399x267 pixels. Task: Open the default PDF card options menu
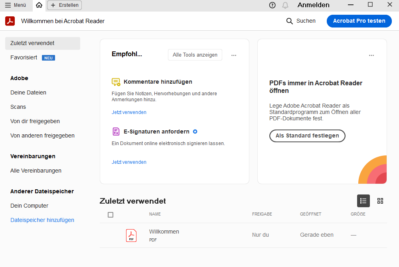coord(371,55)
